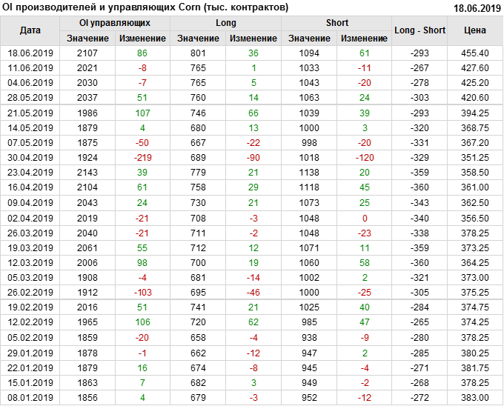Click the Short change value -120
The image size is (504, 406).
(x=365, y=157)
